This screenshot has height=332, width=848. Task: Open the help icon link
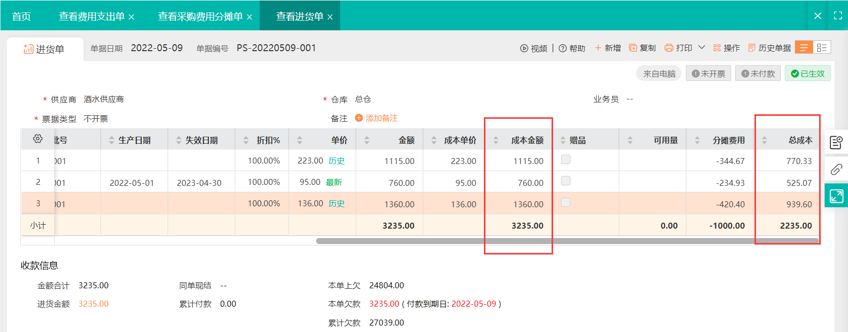tap(563, 48)
